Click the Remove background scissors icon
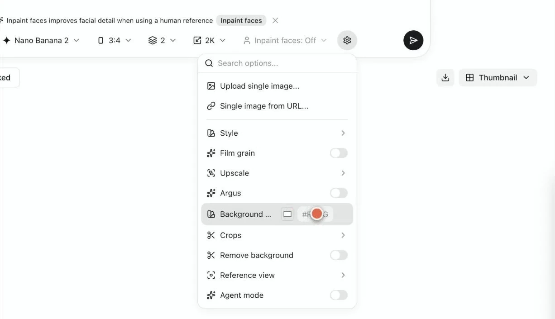 coord(211,255)
